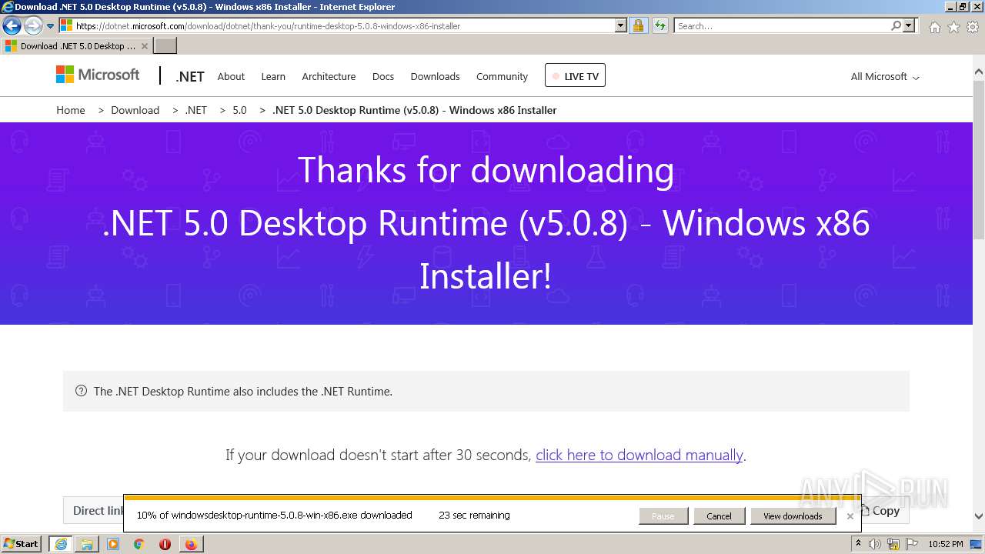Click the network tray icon

click(893, 544)
